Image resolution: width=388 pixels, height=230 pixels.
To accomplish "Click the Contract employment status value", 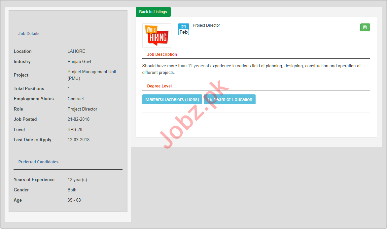I will tap(76, 99).
